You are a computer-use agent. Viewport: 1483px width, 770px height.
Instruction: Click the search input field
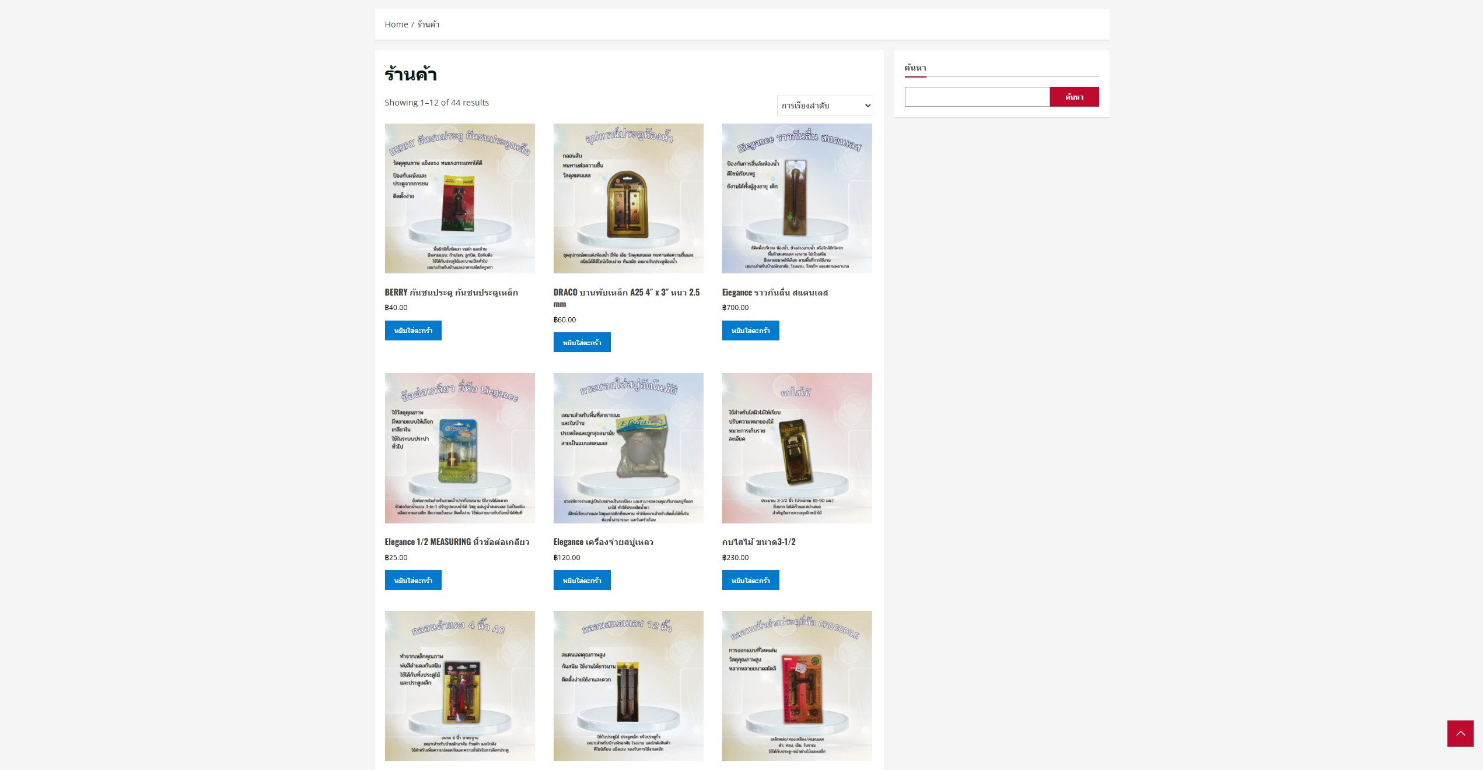pos(977,97)
